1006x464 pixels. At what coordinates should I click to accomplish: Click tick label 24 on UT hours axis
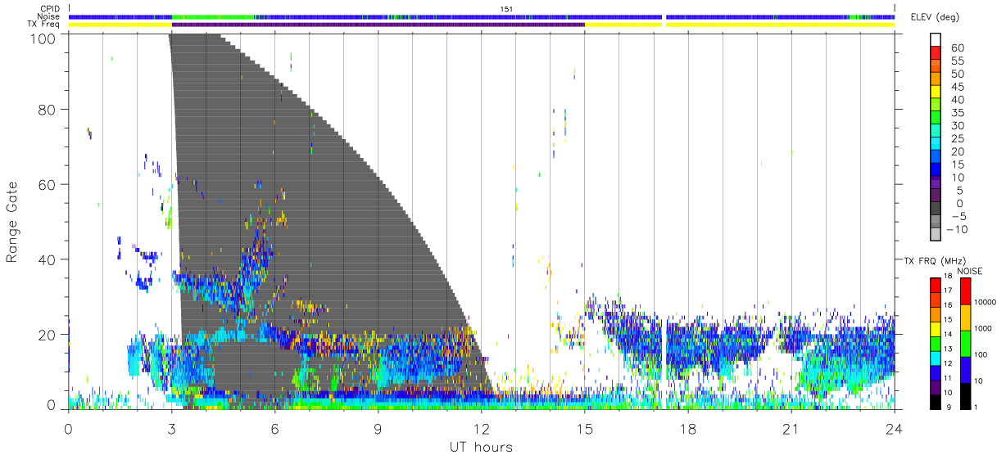[895, 428]
